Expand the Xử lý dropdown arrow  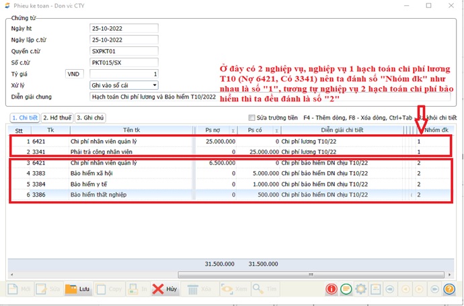click(154, 85)
